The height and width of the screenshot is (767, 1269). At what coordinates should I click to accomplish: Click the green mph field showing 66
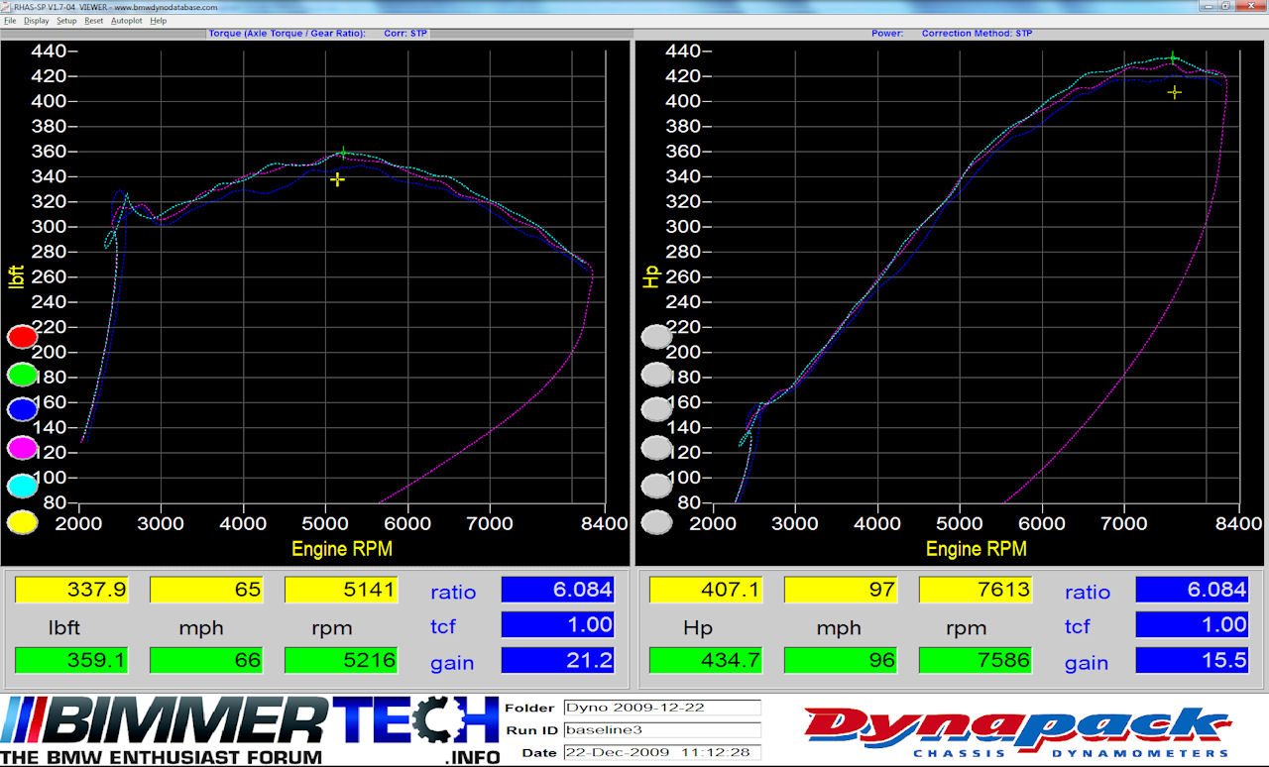tap(206, 660)
